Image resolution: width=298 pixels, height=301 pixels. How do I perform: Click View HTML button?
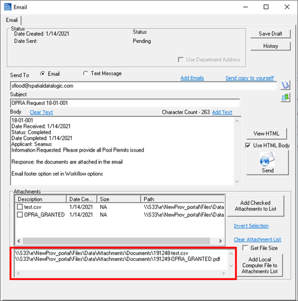(267, 134)
